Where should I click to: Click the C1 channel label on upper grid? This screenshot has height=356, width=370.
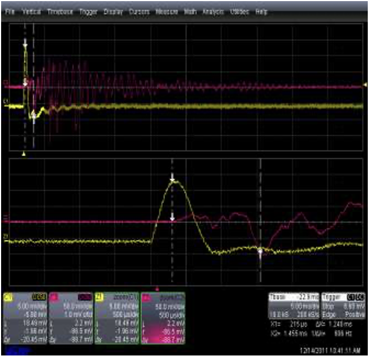[6, 101]
